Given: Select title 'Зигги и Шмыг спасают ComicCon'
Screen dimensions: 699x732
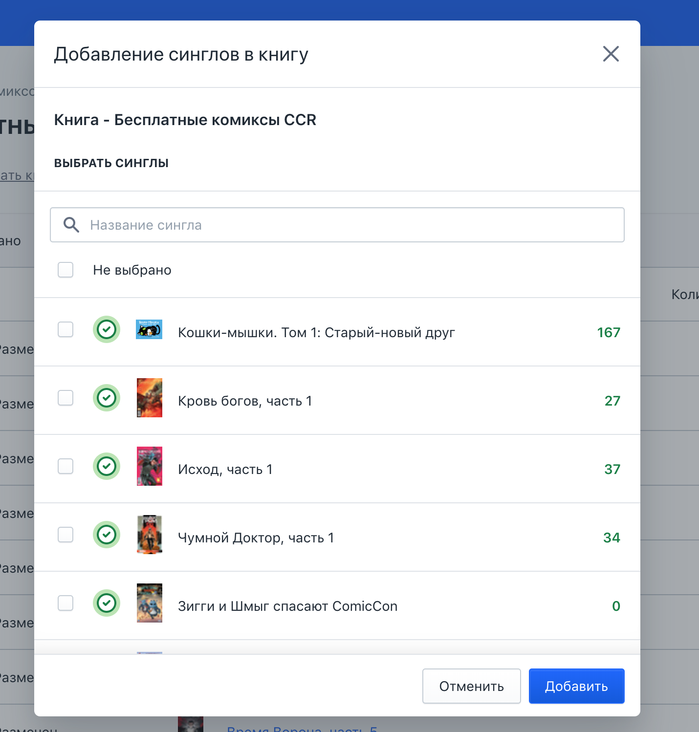Looking at the screenshot, I should [x=288, y=606].
